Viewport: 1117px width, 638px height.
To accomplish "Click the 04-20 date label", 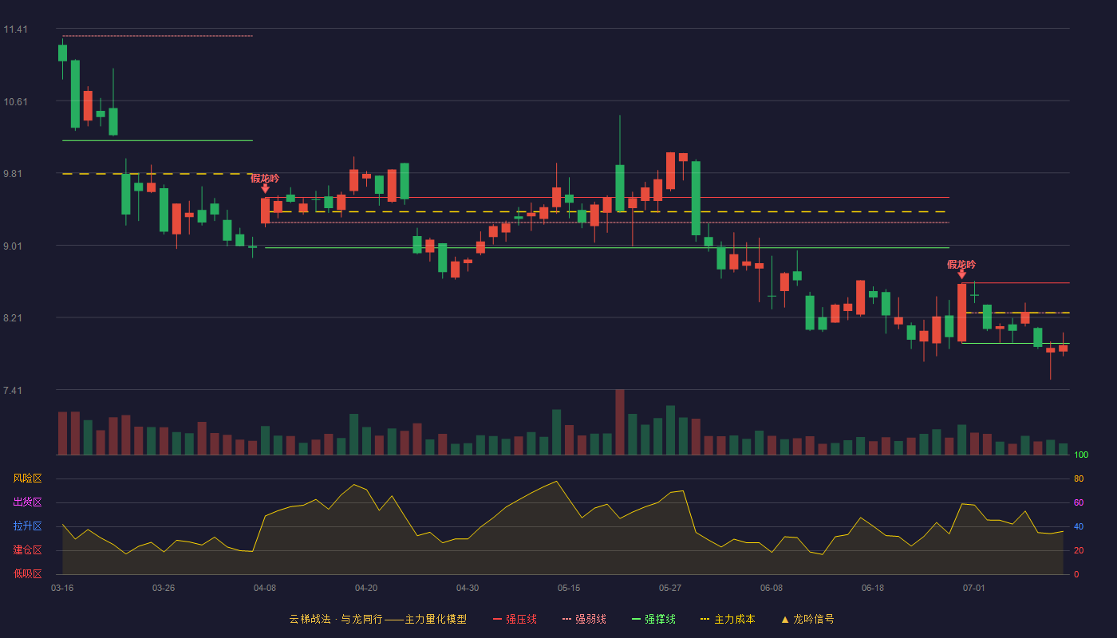I will click(366, 588).
